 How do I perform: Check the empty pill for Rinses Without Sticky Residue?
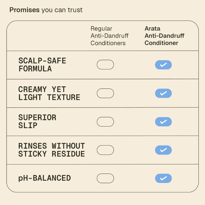tap(105, 150)
